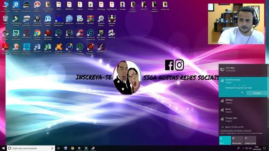Screen dimensions: 269x151
Task: Toggle the Hotspot móvel tile
Action: [250, 140]
